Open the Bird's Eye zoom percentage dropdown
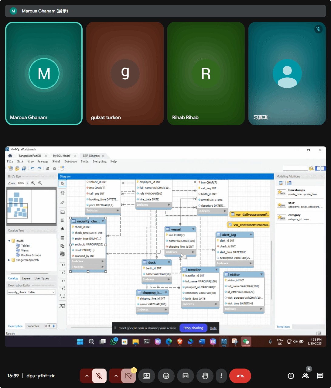 [28, 183]
